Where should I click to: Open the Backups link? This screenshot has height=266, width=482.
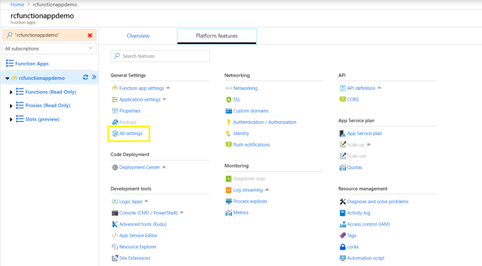(128, 122)
